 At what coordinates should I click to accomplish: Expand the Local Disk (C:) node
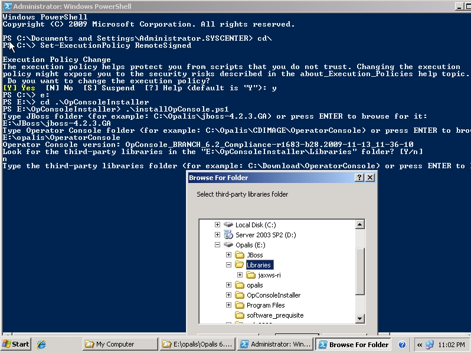point(217,224)
